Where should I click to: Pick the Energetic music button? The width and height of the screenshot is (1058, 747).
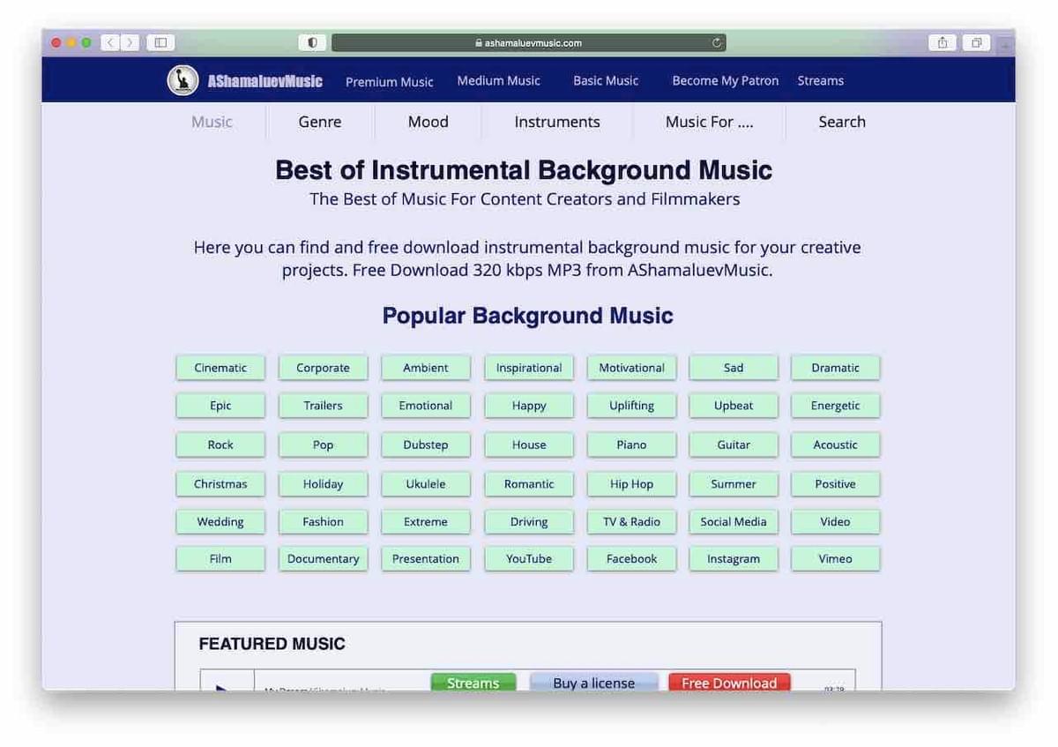point(835,406)
